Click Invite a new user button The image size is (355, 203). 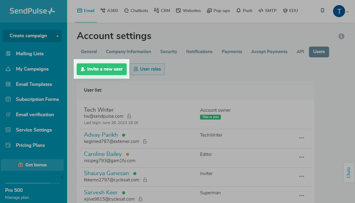tap(102, 69)
